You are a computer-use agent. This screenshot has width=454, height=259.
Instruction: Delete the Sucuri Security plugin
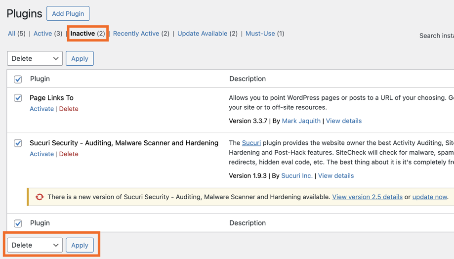[69, 154]
